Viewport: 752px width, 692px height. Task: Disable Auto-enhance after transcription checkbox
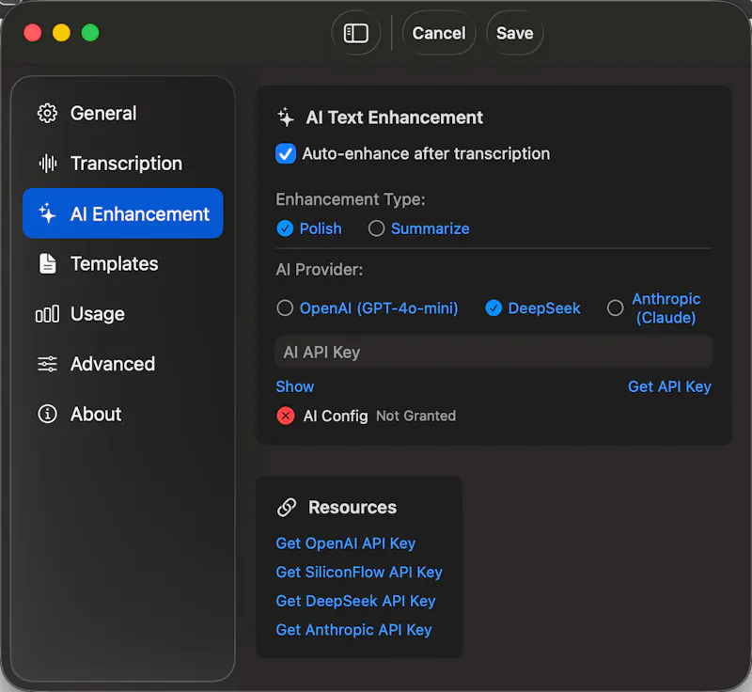point(286,154)
